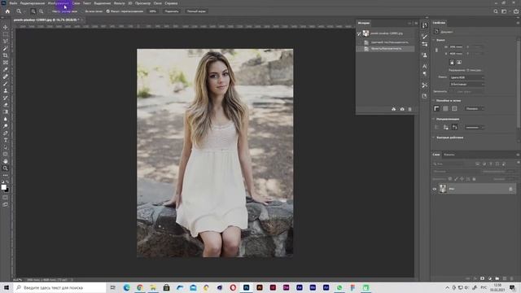Open Character panel from collapsed panel strip

tap(424, 67)
